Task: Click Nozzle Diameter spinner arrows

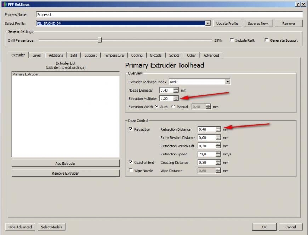Action: [x=176, y=90]
